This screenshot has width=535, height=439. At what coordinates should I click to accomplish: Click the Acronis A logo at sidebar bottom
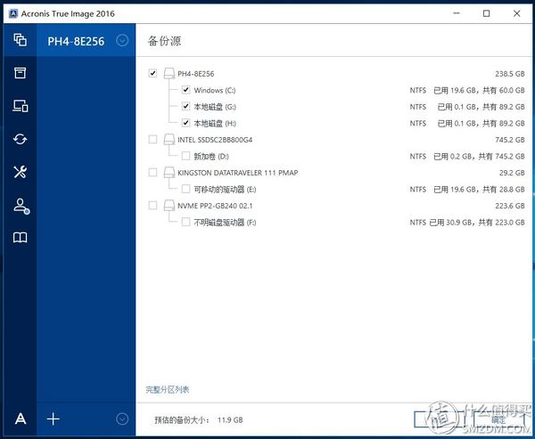pyautogui.click(x=21, y=419)
